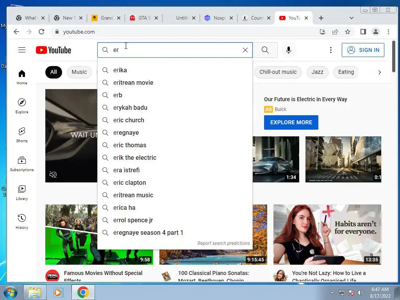Show more category chips with right arrow
This screenshot has height=300, width=400.
379,72
